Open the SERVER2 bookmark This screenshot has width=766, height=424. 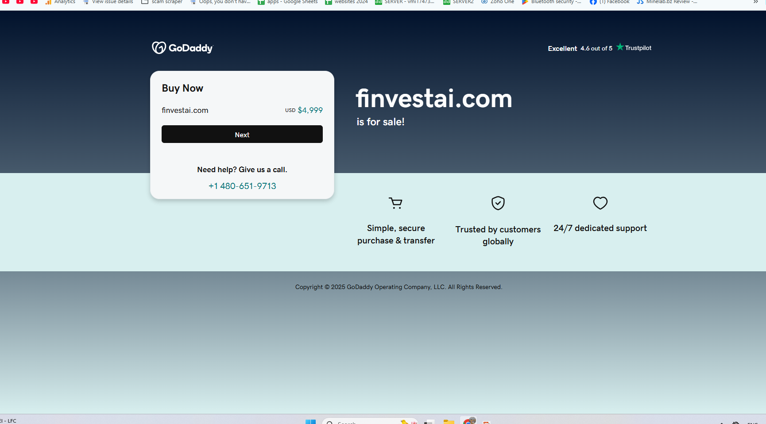[459, 2]
